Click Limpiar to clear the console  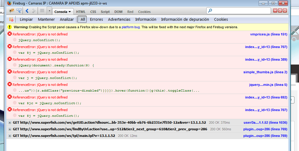tap(26, 20)
